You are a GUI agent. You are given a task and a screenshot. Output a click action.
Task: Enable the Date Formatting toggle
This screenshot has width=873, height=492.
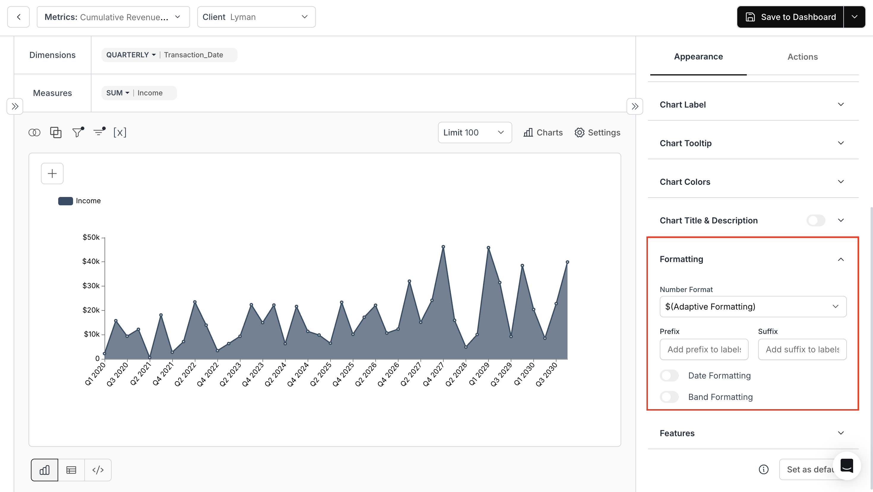point(669,376)
